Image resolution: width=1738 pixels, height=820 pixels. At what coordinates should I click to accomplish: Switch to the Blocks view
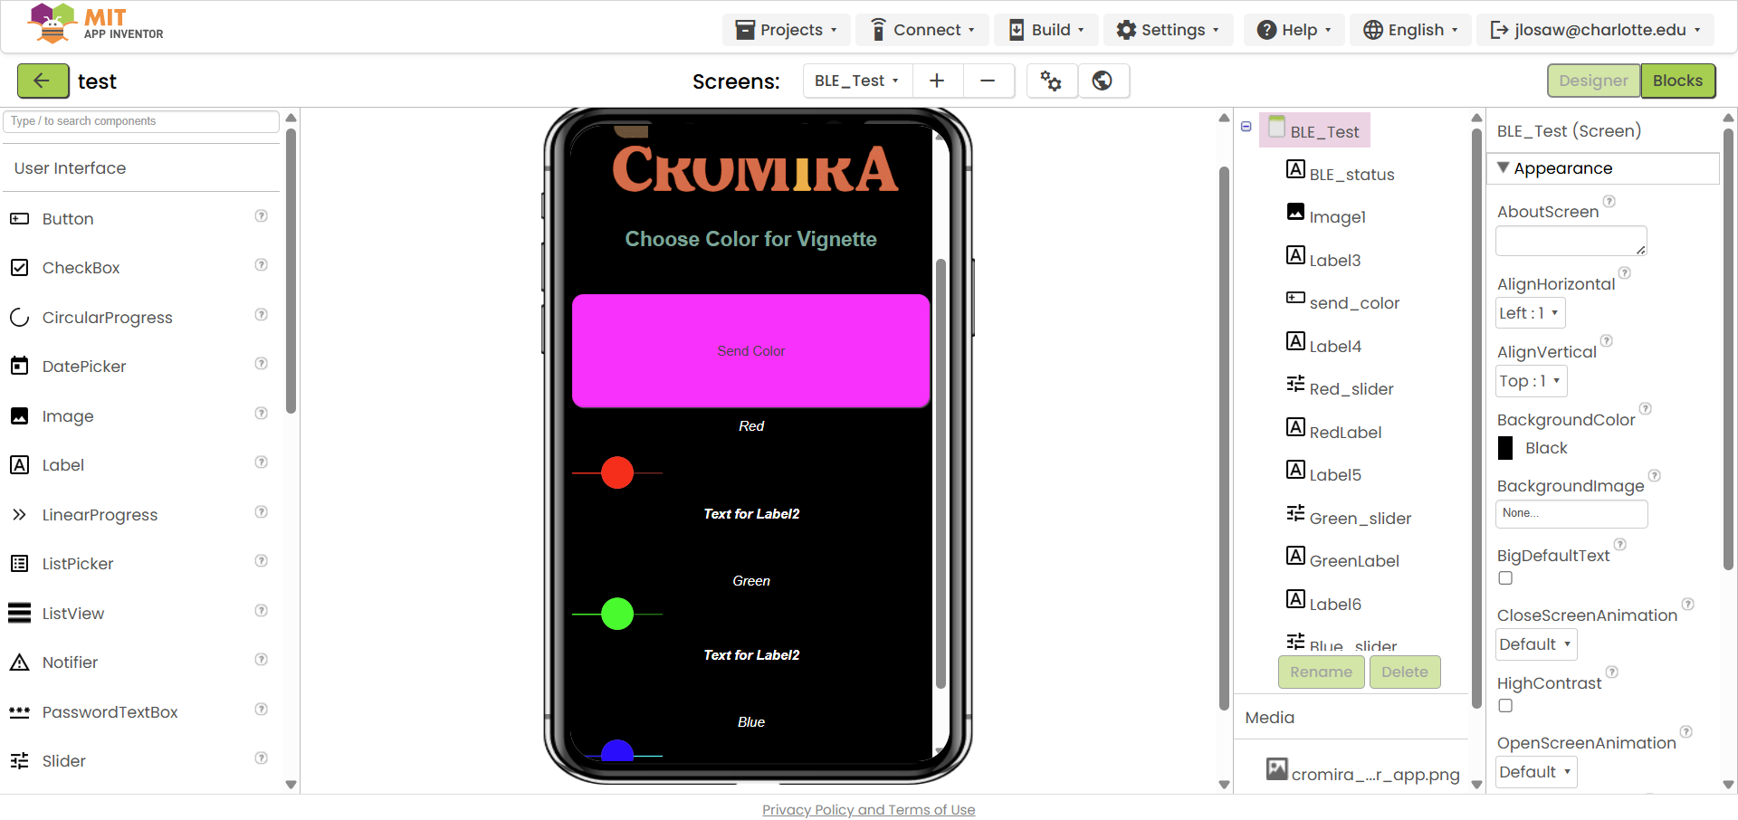[1677, 81]
